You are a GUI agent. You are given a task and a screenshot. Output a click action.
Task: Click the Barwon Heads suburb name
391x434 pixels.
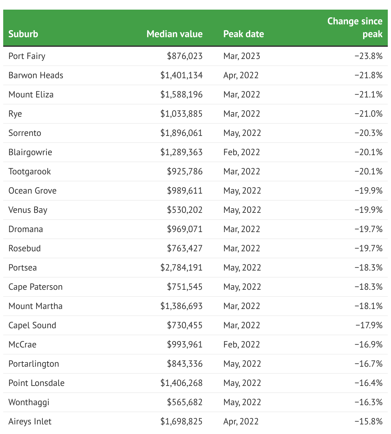(x=36, y=75)
